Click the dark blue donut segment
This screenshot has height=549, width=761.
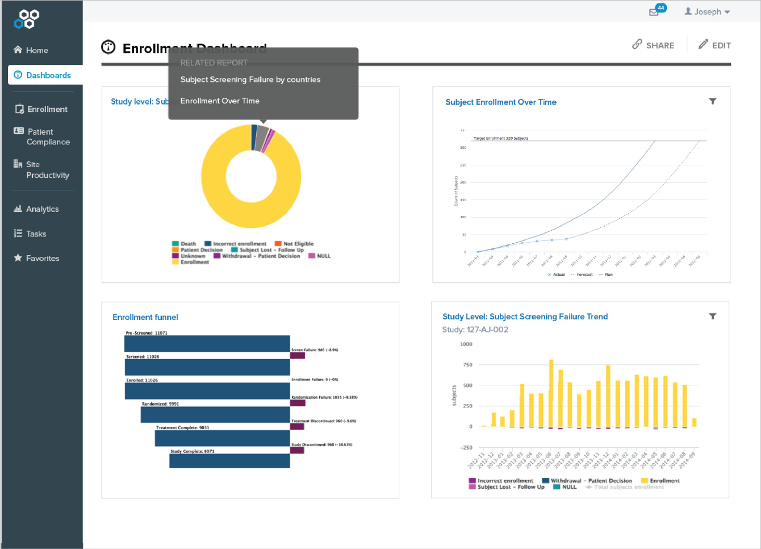pos(254,138)
